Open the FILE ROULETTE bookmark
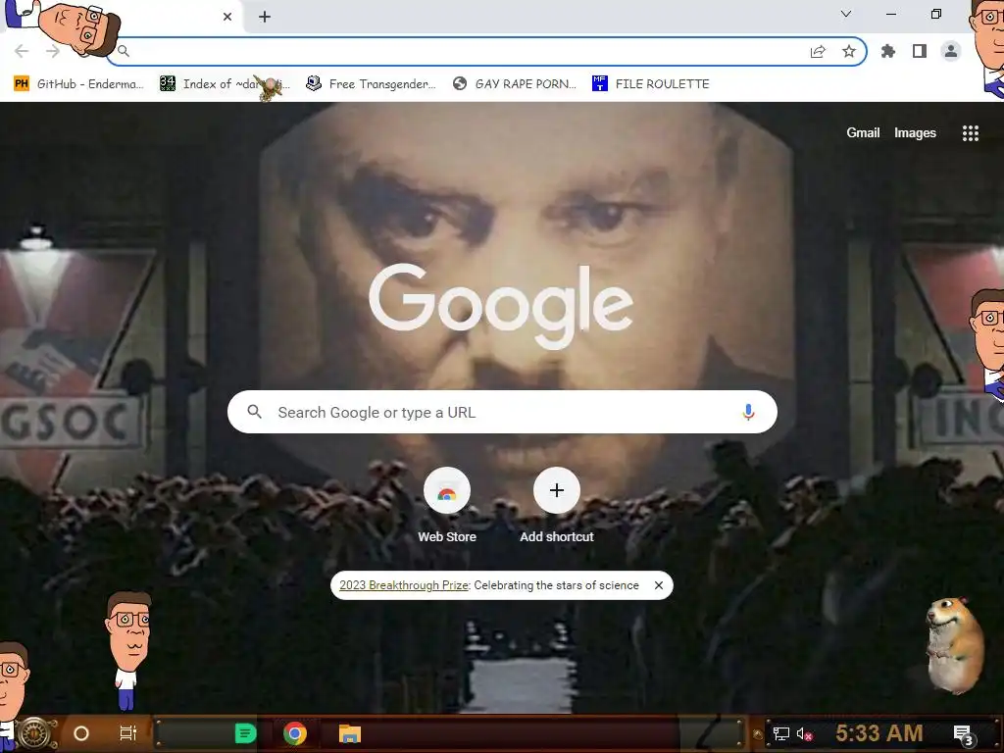The image size is (1004, 753). pyautogui.click(x=651, y=84)
